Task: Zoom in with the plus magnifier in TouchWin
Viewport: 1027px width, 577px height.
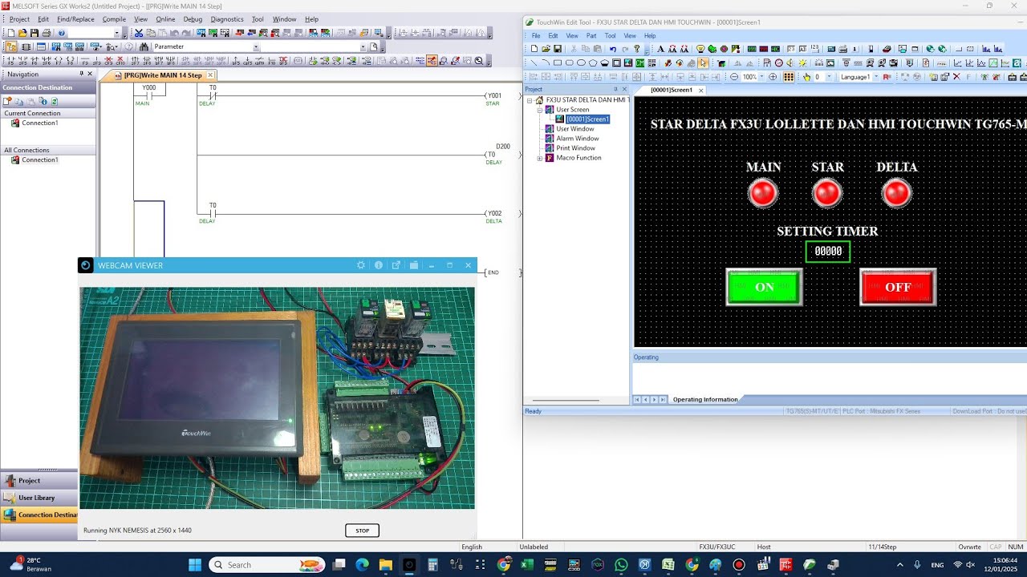Action: 773,77
